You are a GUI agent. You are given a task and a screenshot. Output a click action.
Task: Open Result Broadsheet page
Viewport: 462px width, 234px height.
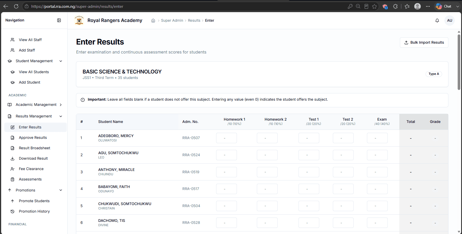point(36,148)
